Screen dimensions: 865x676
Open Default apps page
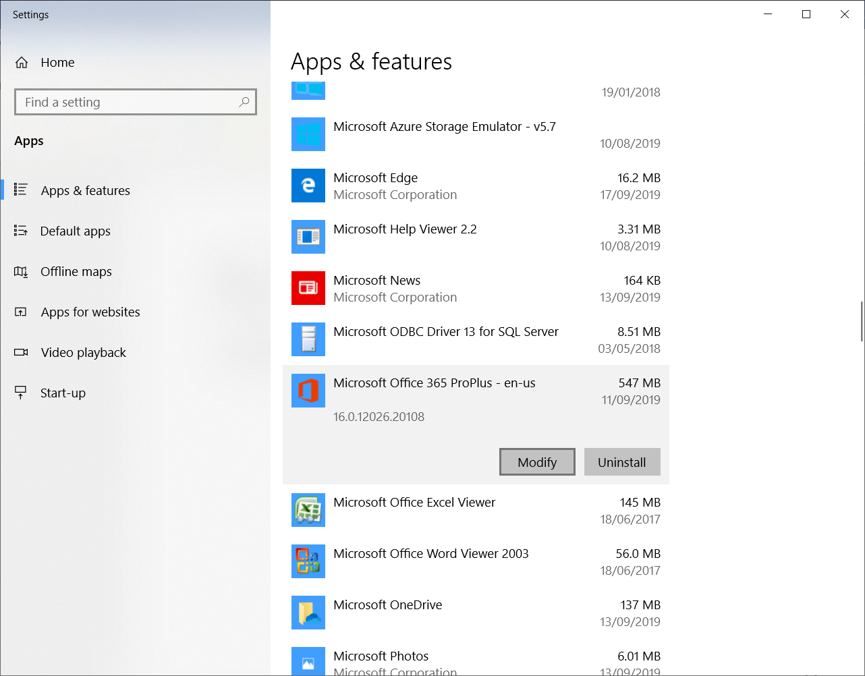(x=135, y=231)
